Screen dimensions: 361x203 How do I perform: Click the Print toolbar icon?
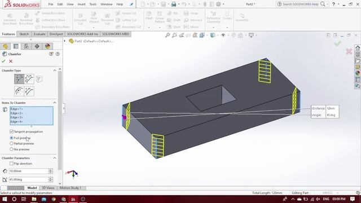pyautogui.click(x=174, y=4)
